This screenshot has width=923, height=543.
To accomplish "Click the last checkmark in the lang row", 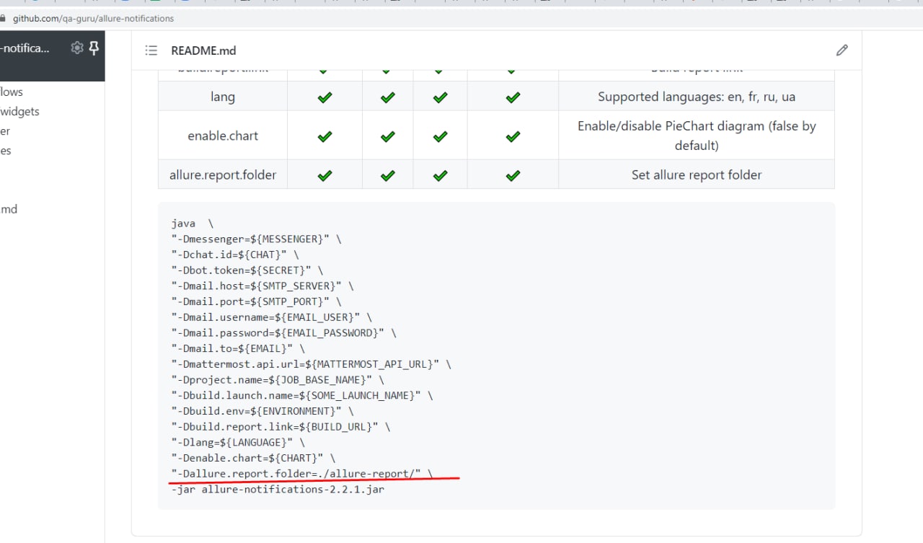I will (x=513, y=97).
